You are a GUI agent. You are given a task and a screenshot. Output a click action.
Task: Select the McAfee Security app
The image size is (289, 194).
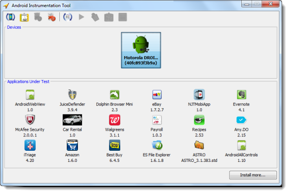click(x=30, y=120)
